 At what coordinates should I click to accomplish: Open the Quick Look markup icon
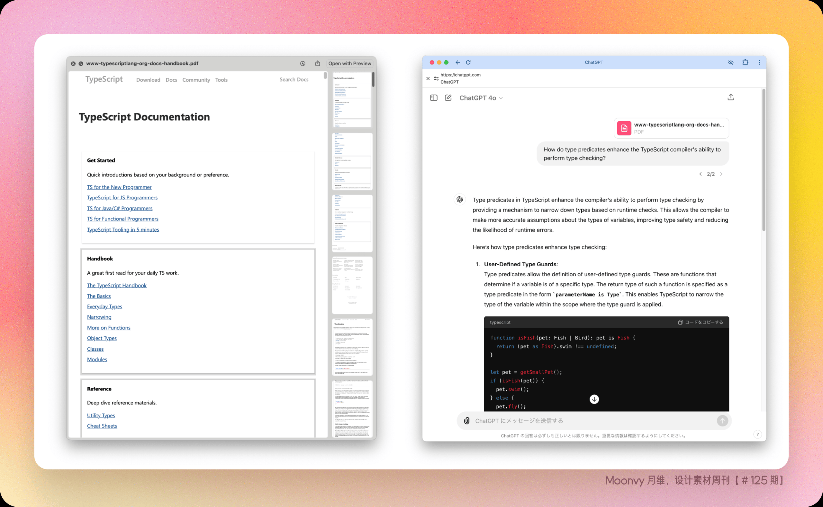click(x=303, y=64)
